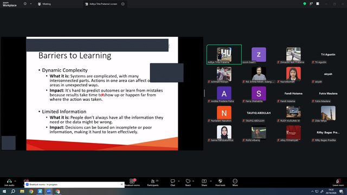Expand the Chat options arrow
The image size is (347, 195).
pos(178,181)
